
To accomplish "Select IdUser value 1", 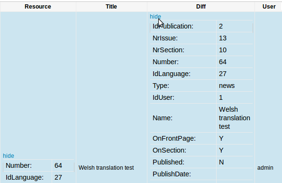I will click(221, 97).
